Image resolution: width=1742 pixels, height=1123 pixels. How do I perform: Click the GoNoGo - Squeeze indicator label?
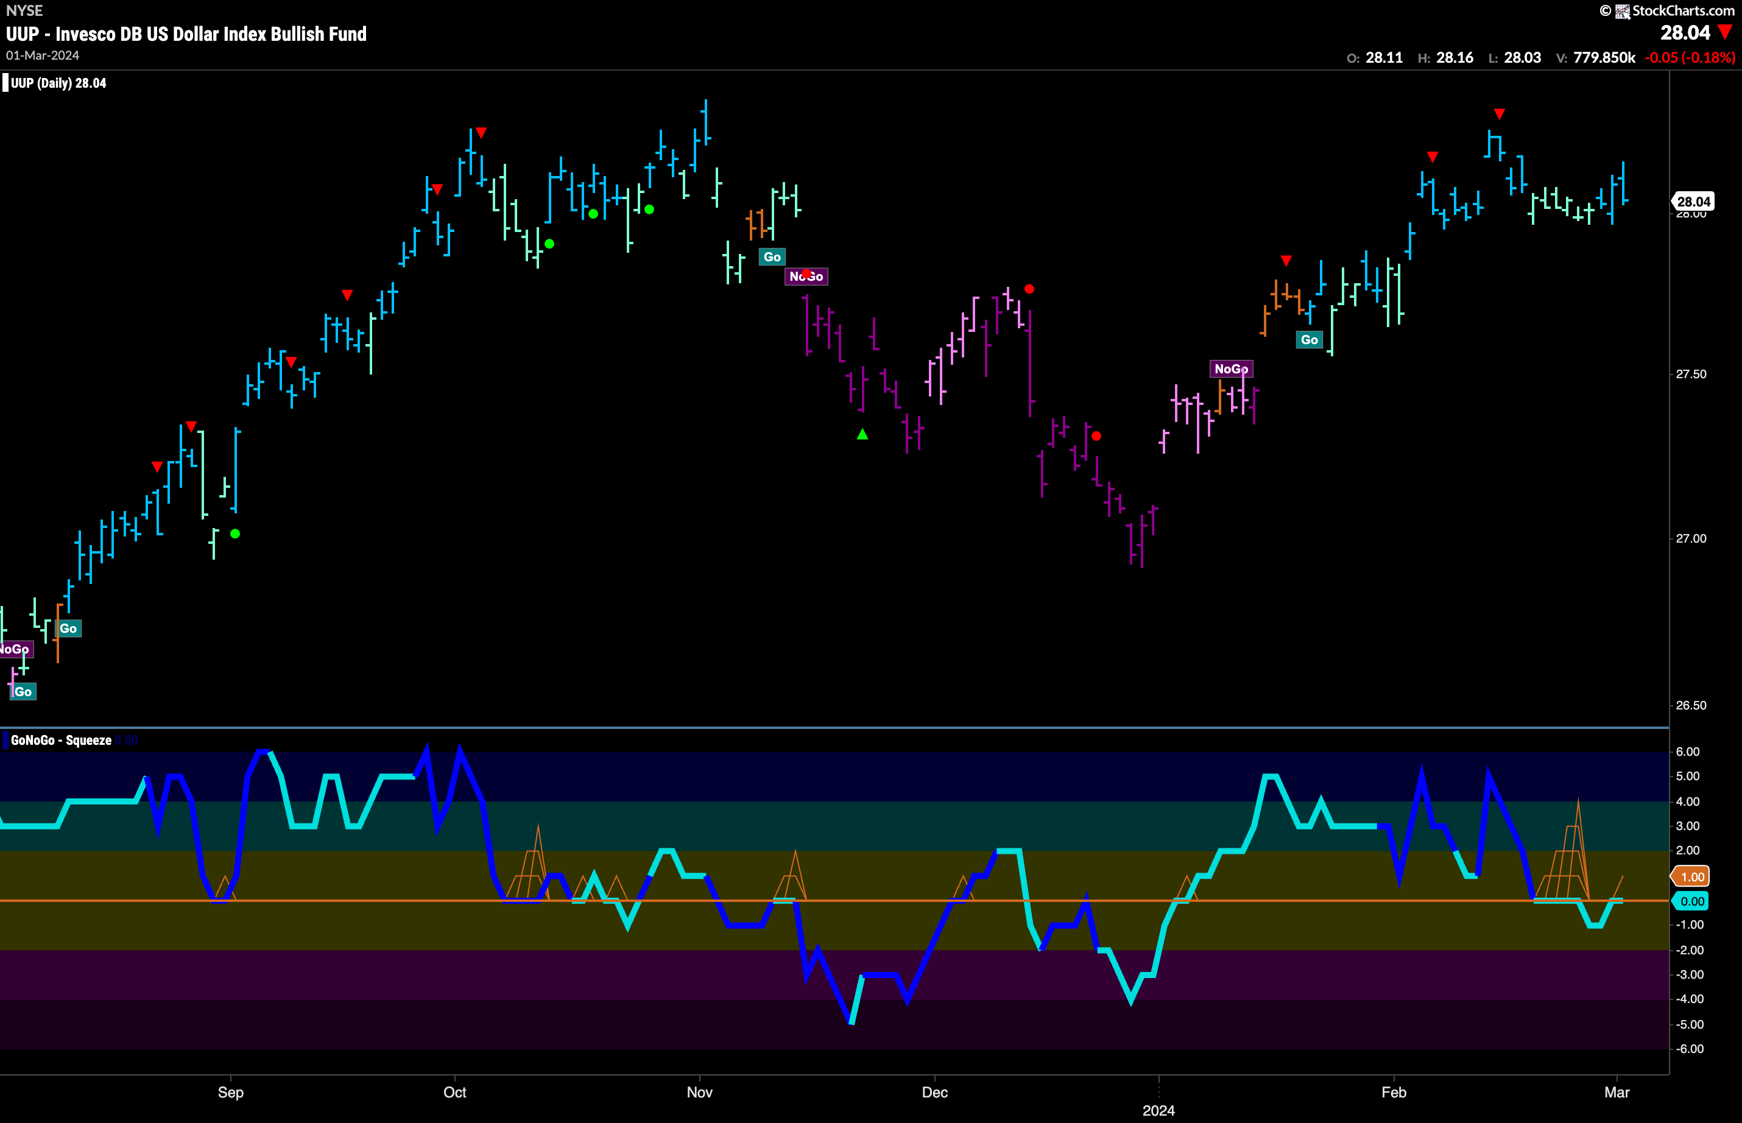click(x=62, y=740)
